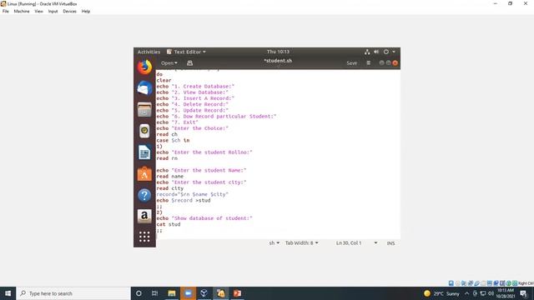534x300 pixels.
Task: Open PowerPoint from Windows taskbar
Action: pyautogui.click(x=237, y=293)
